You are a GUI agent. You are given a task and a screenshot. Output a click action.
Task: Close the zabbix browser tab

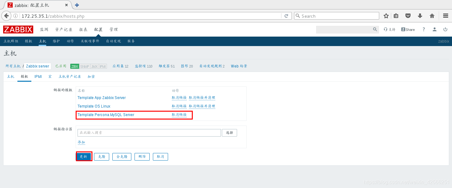tap(66, 5)
